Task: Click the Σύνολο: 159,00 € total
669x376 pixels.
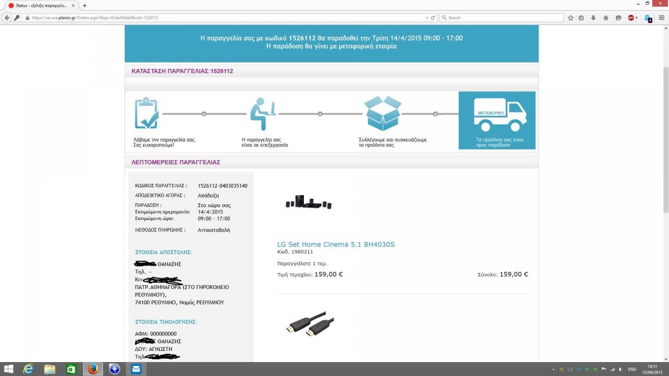Action: coord(502,274)
